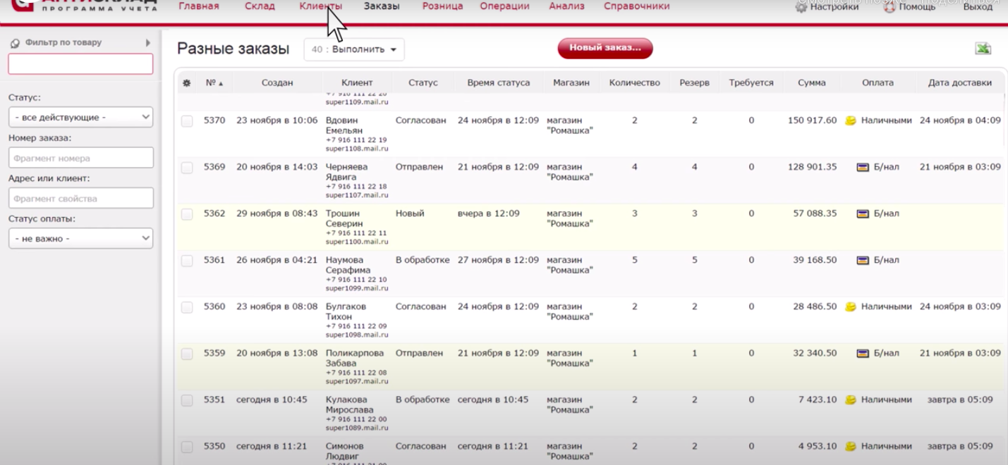Click sum 57 088.35 in order 5362
Screen dimensions: 1008x465
(815, 213)
